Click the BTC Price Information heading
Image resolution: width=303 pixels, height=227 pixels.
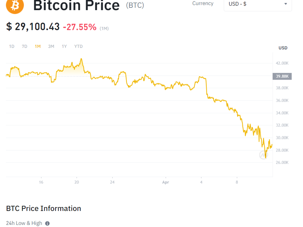(43, 209)
